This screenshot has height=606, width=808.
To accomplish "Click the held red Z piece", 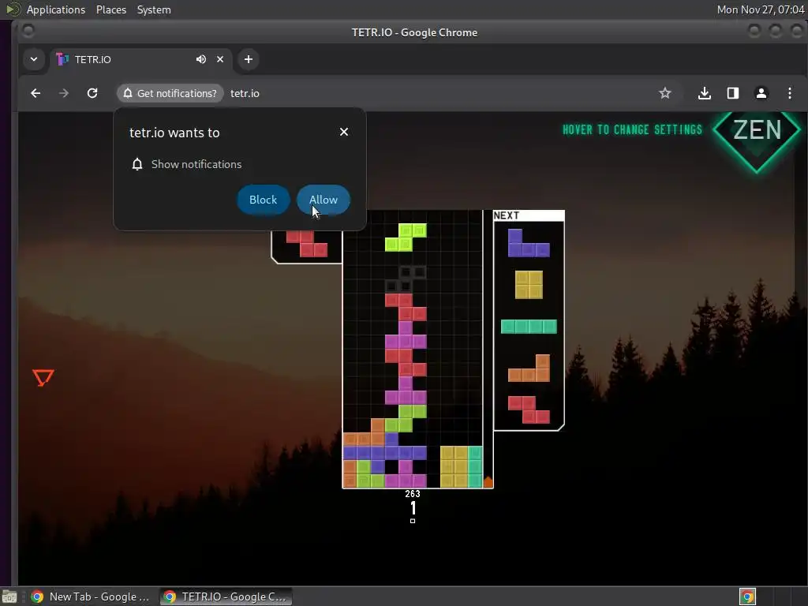I will coord(307,243).
